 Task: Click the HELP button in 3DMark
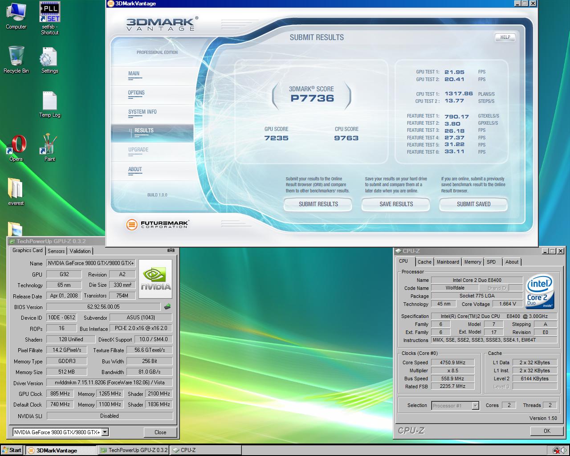coord(505,37)
